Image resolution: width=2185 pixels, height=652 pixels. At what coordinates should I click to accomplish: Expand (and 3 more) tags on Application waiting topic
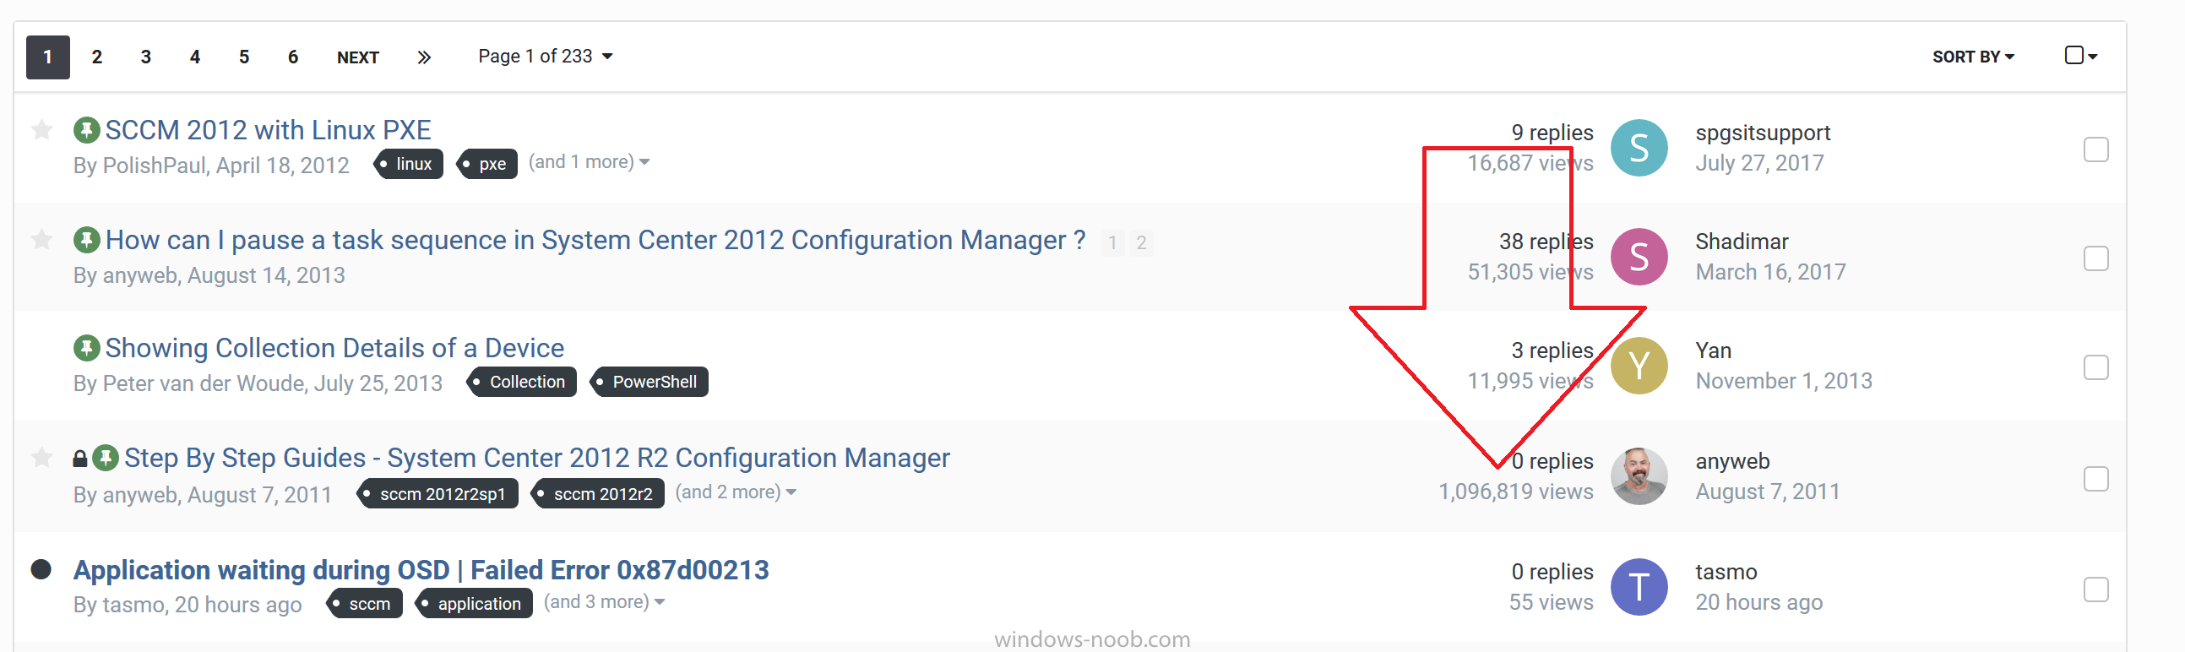[604, 602]
